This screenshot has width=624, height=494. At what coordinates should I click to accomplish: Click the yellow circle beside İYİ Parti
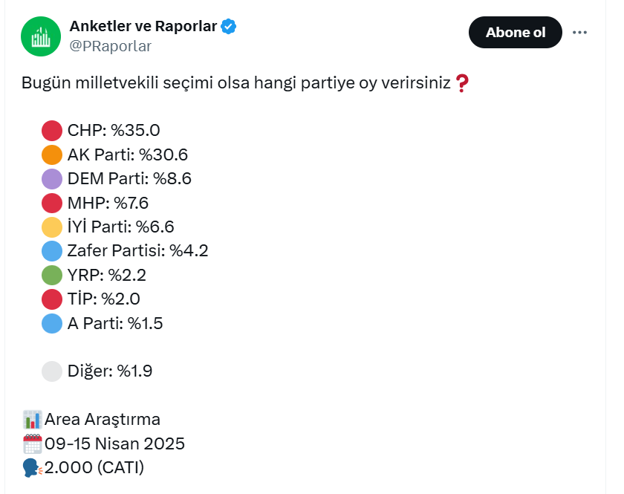point(52,227)
